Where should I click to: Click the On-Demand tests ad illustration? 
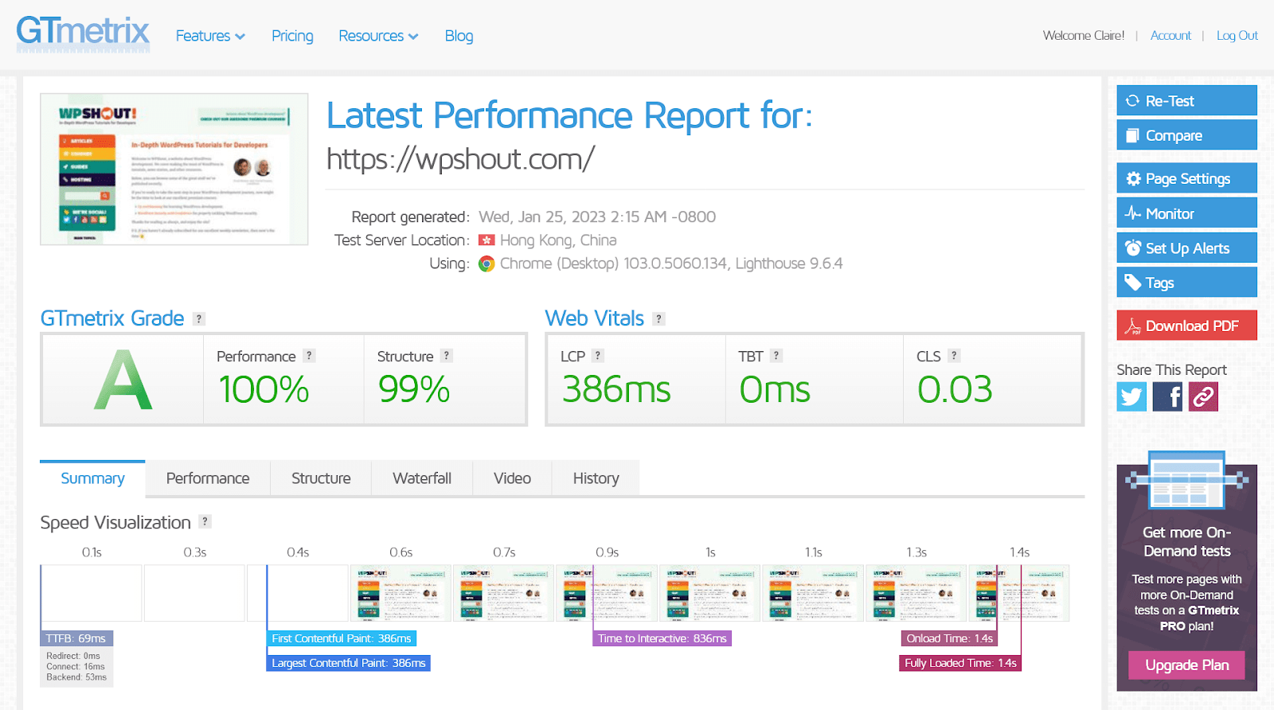(1186, 481)
